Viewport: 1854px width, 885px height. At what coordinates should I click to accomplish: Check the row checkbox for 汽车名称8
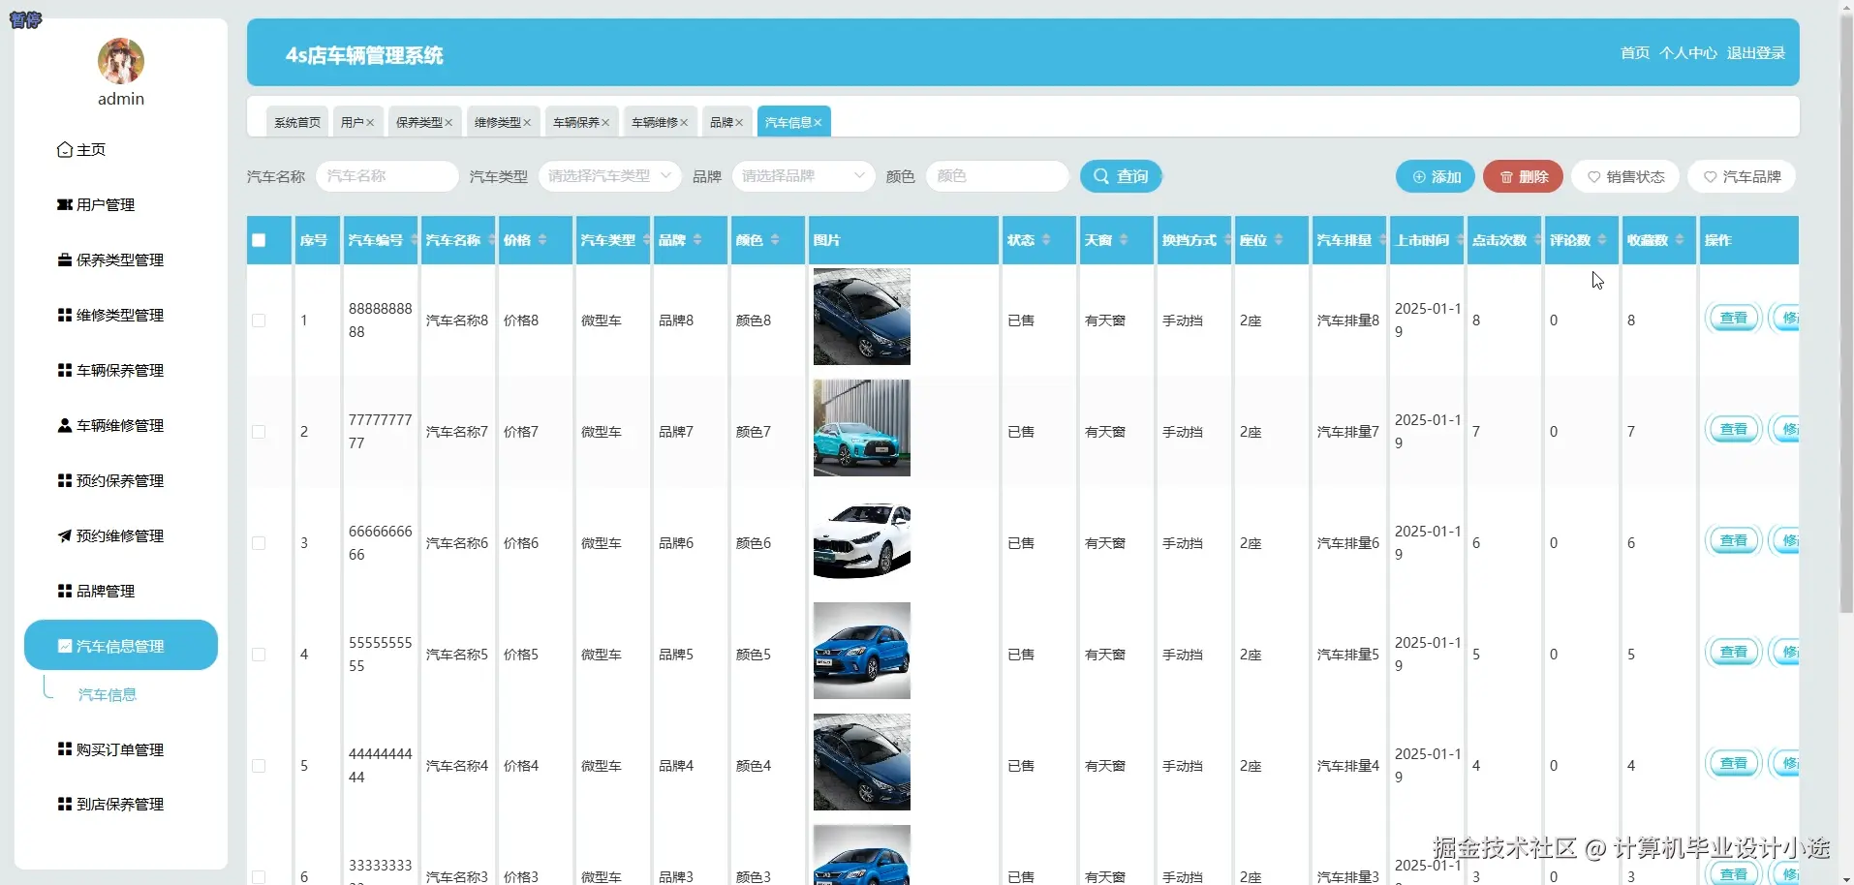coord(259,320)
